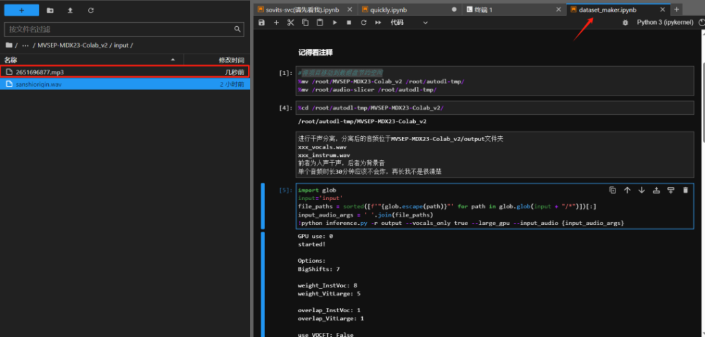
Task: Move the active cell up
Action: [x=627, y=191]
